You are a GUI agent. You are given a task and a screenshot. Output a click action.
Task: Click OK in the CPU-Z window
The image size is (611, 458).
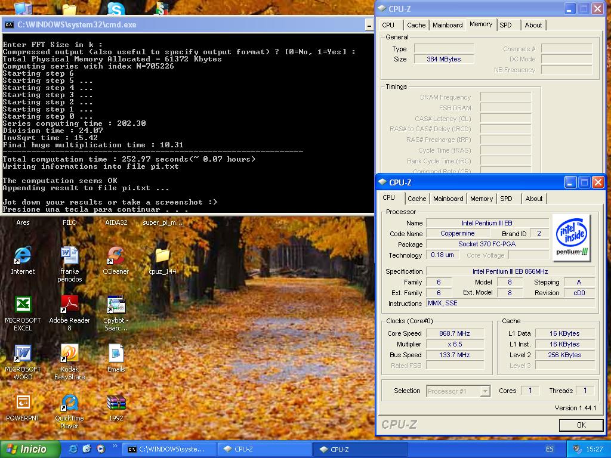(581, 425)
